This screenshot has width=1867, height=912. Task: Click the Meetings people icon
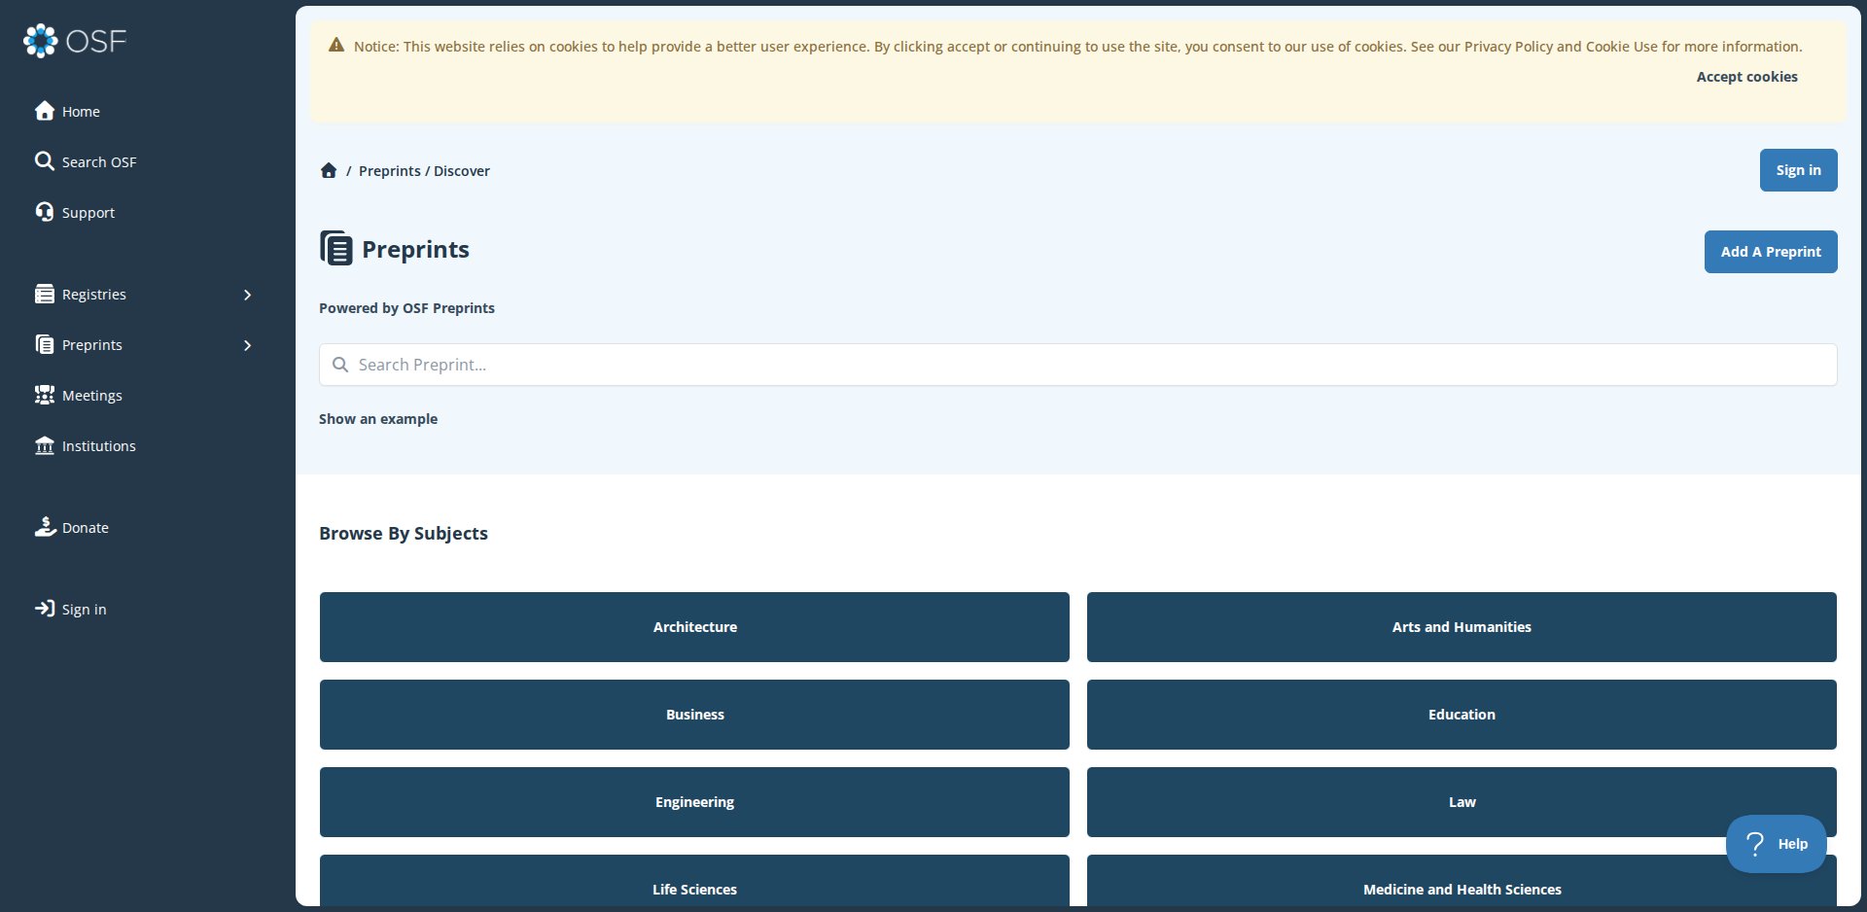click(45, 395)
